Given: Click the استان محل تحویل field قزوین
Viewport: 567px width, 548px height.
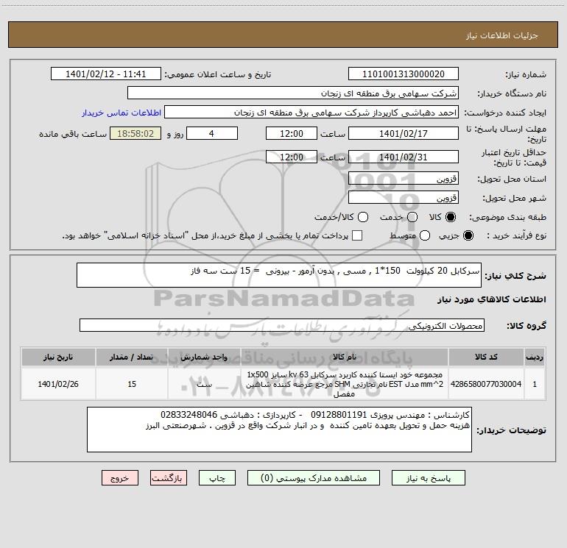Looking at the screenshot, I should click(x=404, y=179).
